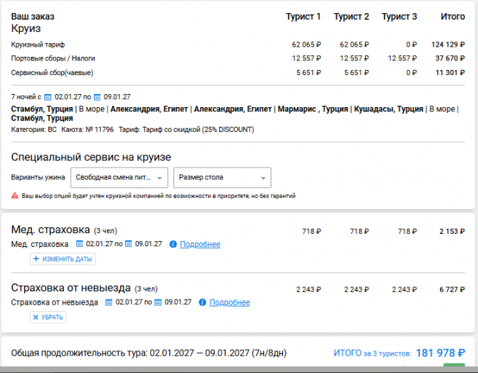The width and height of the screenshot is (478, 373).
Task: Open "Подробнее" link for Мед. страховка
Action: (x=200, y=244)
